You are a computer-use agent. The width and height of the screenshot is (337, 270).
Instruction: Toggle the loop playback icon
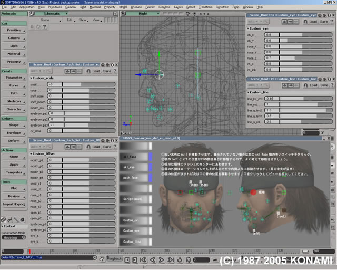pos(180,260)
